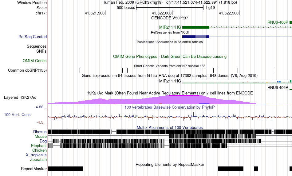Select the green MIR2117HG exon block
292x176 pixels.
tap(196, 27)
